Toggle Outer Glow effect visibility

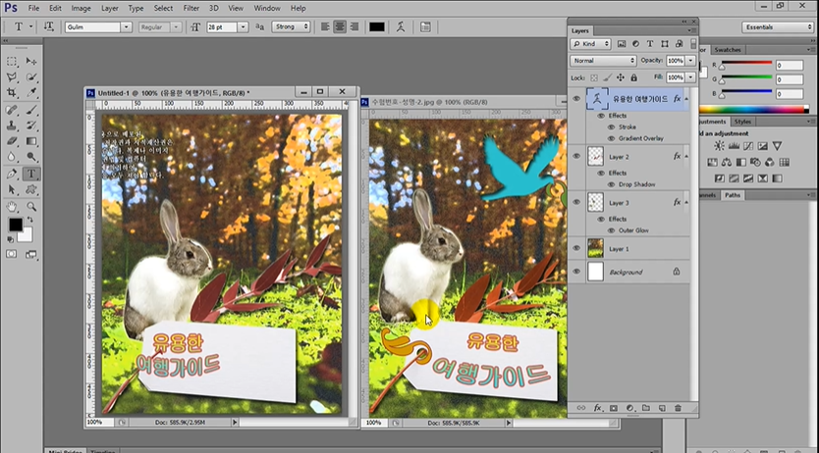(611, 230)
